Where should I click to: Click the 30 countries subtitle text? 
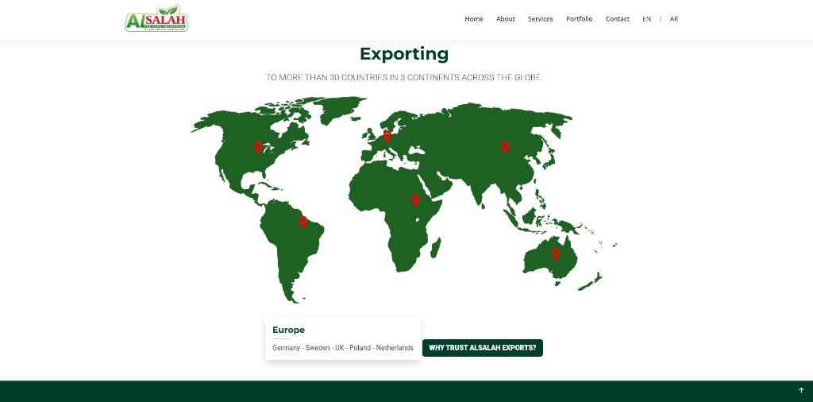pos(404,77)
